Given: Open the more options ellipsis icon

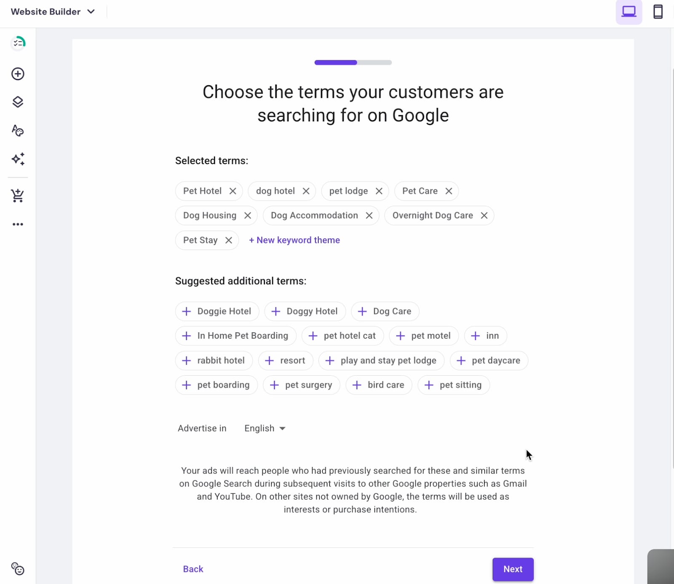Looking at the screenshot, I should point(18,224).
